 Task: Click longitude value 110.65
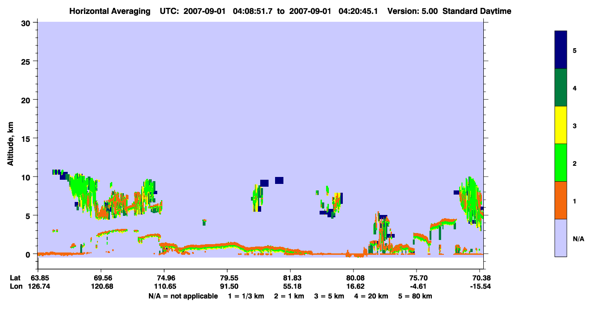point(164,286)
